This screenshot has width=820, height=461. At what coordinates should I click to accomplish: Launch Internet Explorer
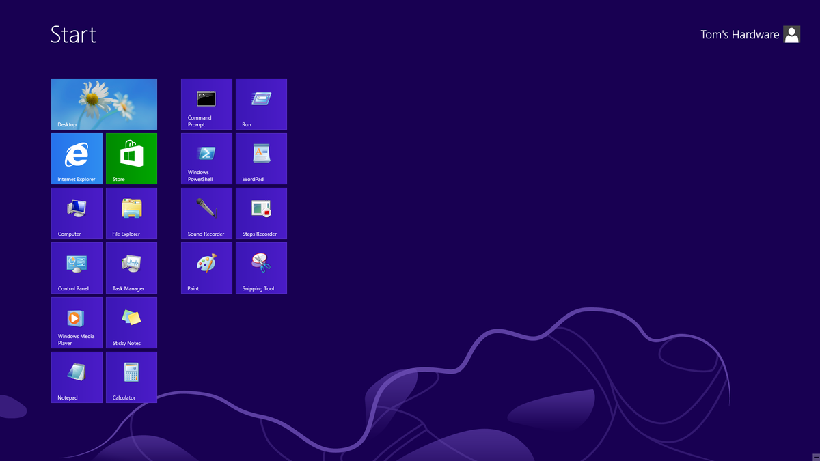(77, 158)
